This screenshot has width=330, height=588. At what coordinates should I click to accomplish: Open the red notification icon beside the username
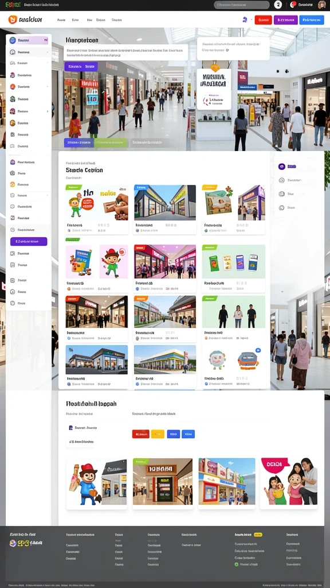[293, 5]
